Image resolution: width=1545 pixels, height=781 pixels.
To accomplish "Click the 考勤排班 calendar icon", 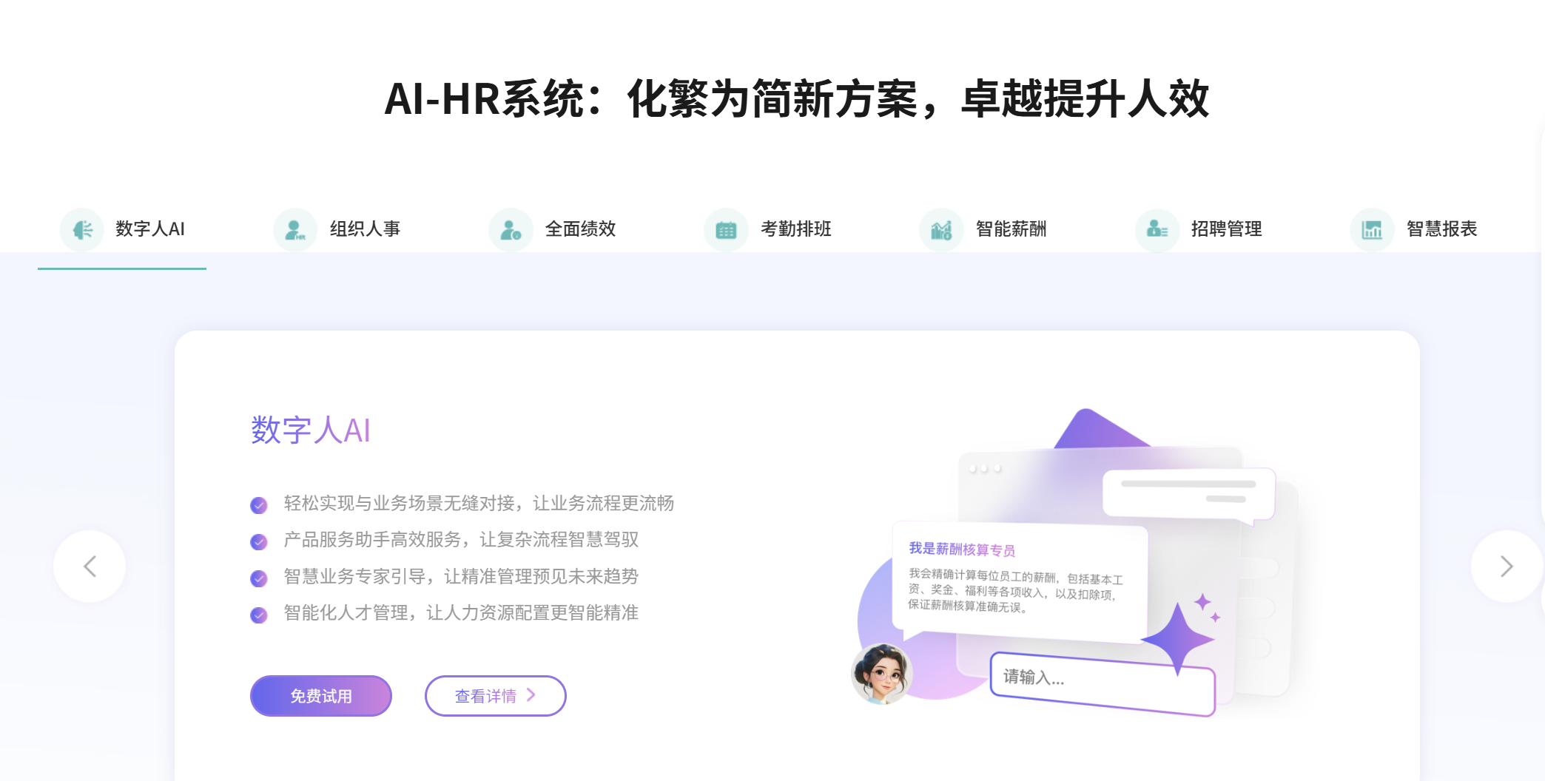I will 726,229.
